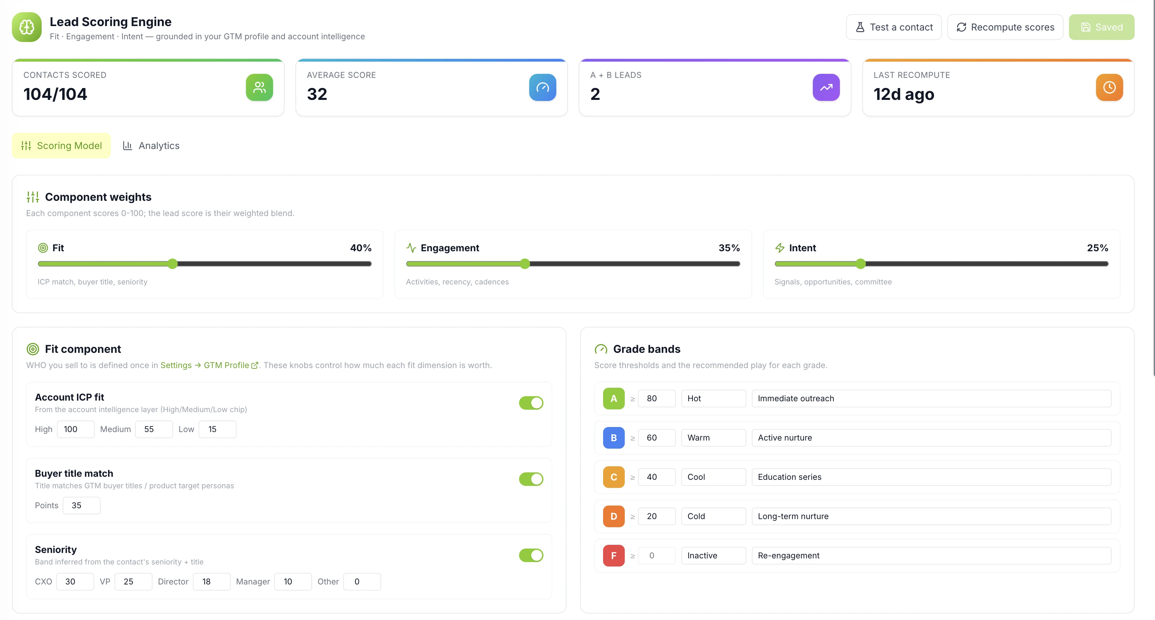Screen dimensions: 1155x620
Task: Click the Engagement weight slider handle
Action: (x=525, y=264)
